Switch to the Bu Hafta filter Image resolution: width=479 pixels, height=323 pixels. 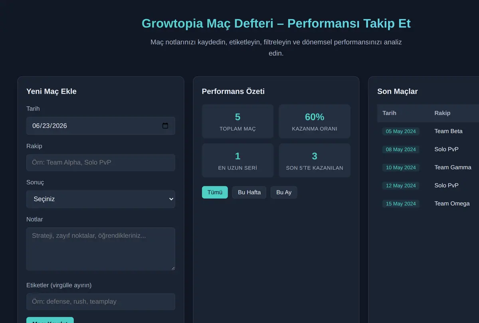click(x=249, y=192)
